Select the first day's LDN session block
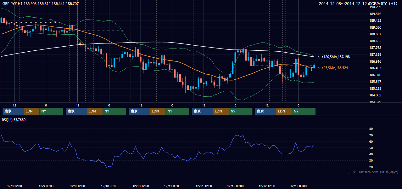 click(x=32, y=111)
